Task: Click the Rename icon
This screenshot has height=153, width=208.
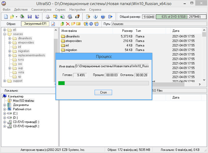Action: pos(78,24)
